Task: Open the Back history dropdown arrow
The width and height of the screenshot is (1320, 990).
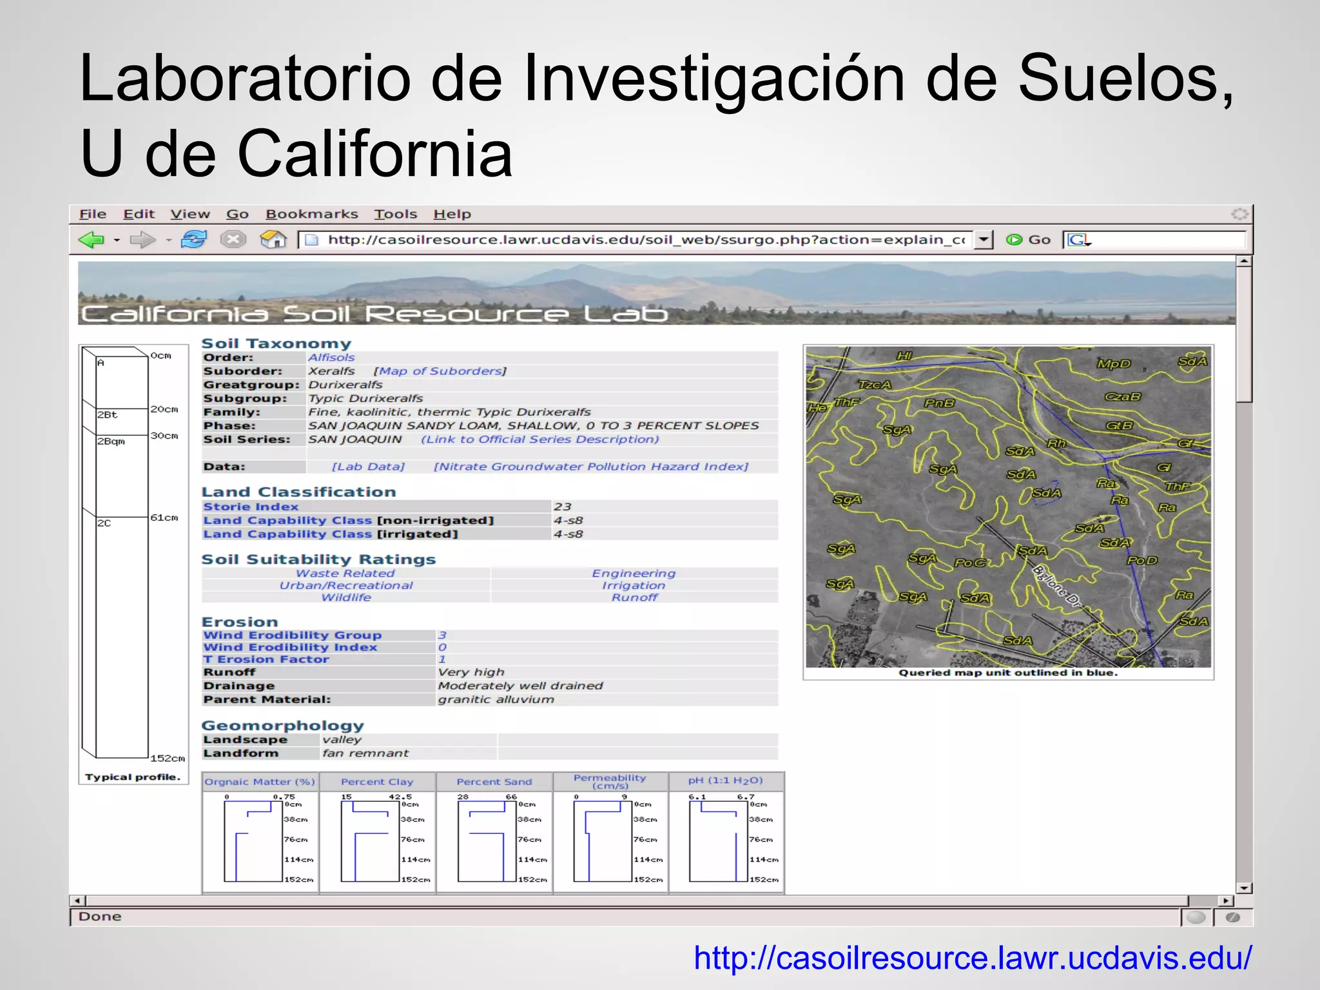Action: (x=117, y=240)
